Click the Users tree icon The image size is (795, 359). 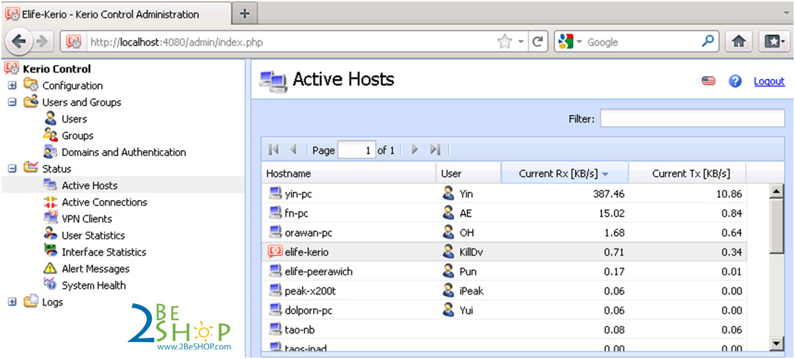point(50,119)
